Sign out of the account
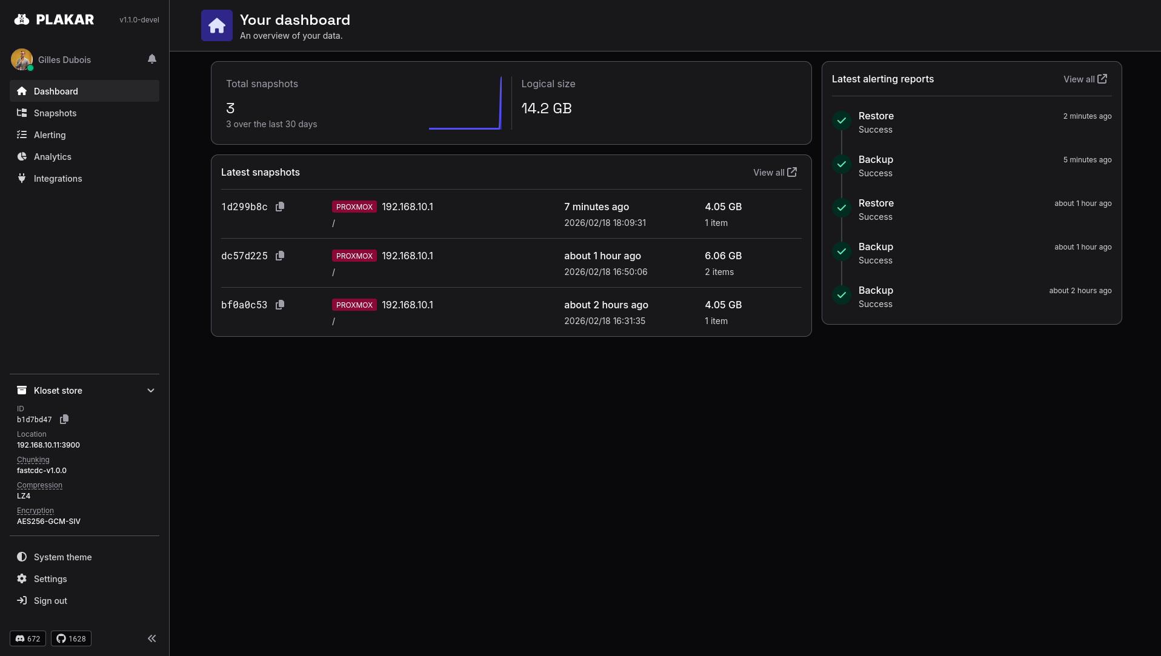The image size is (1161, 656). tap(50, 601)
